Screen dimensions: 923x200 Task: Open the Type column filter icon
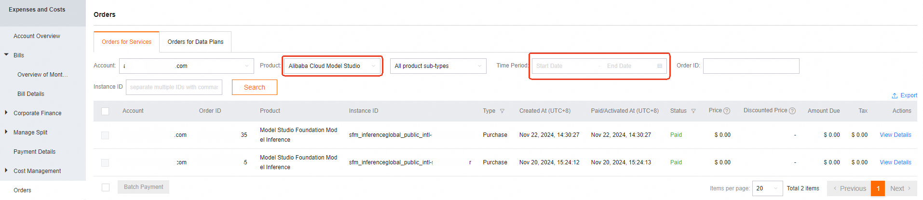coord(502,111)
